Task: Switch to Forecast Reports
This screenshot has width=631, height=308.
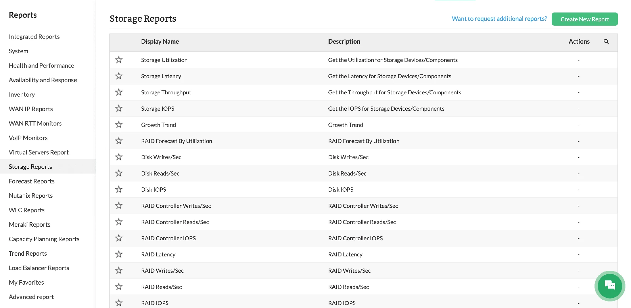Action: 32,181
